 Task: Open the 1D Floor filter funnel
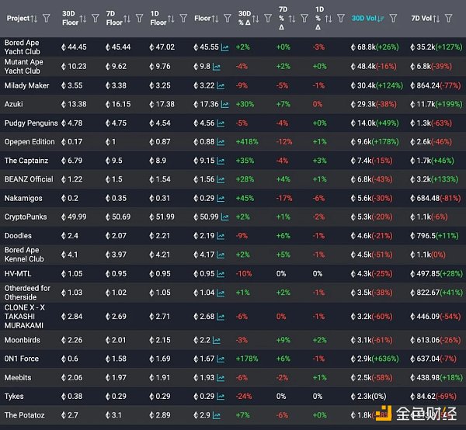[x=183, y=19]
